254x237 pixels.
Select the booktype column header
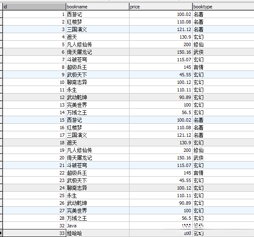pos(223,7)
